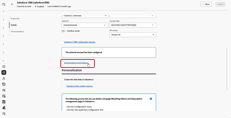The image size is (231, 118).
Task: Open the schema grid-with-gear icon
Action: pos(4,90)
